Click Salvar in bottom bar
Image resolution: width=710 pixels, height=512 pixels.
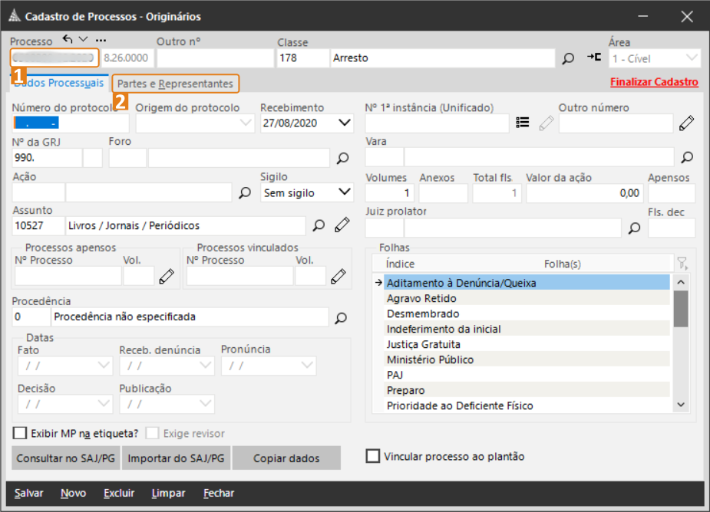coord(29,493)
